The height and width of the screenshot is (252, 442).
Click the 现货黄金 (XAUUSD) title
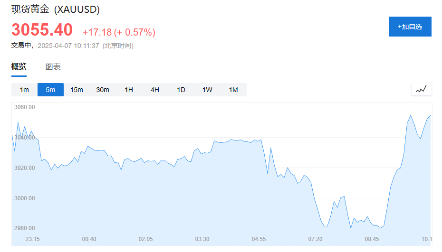[56, 9]
